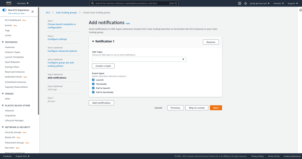Open AMIs in sidebar

click(x=8, y=99)
